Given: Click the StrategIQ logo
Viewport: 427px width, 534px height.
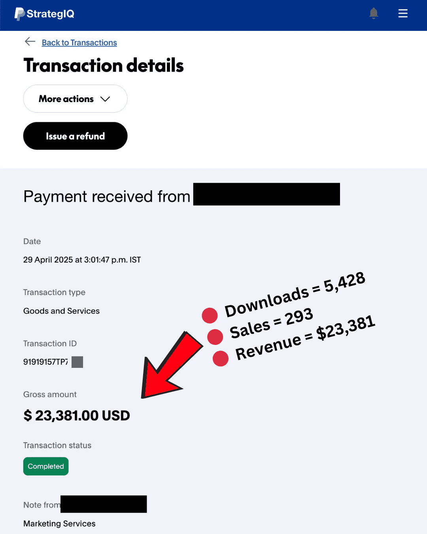Looking at the screenshot, I should (44, 14).
